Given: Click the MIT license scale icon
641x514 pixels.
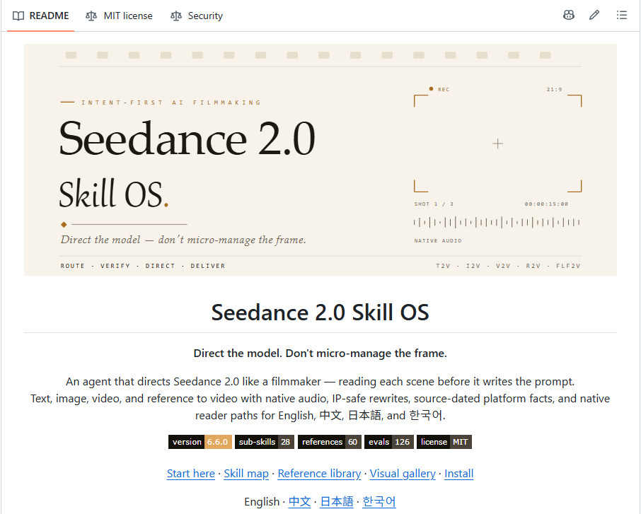Looking at the screenshot, I should tap(91, 16).
